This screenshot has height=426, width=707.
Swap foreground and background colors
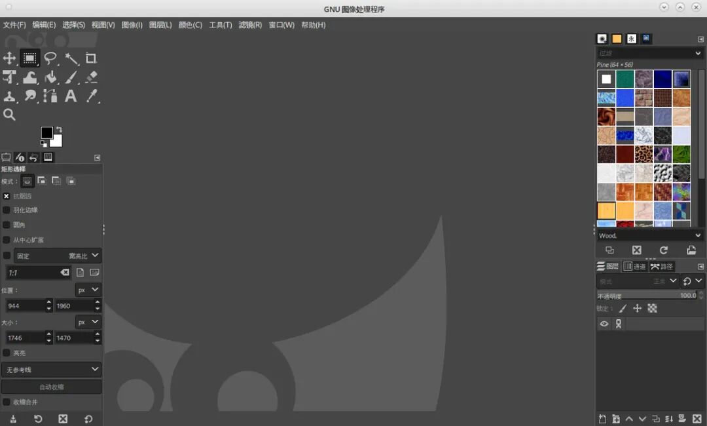59,130
